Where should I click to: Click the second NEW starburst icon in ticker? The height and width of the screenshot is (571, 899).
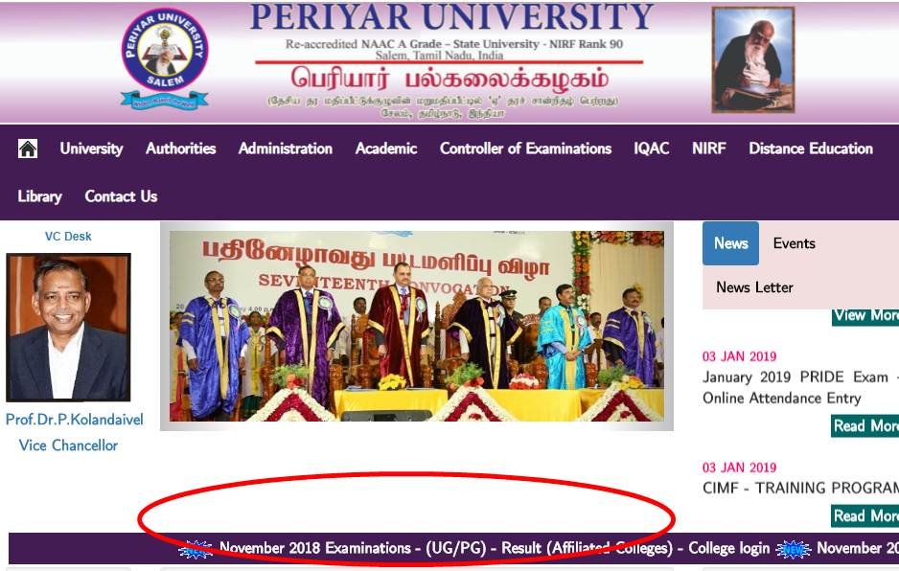point(793,549)
